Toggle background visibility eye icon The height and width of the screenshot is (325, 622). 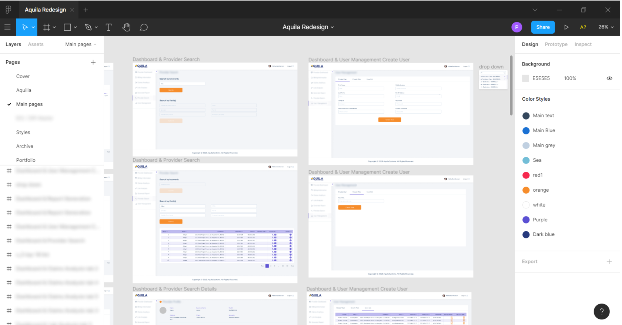pos(609,78)
